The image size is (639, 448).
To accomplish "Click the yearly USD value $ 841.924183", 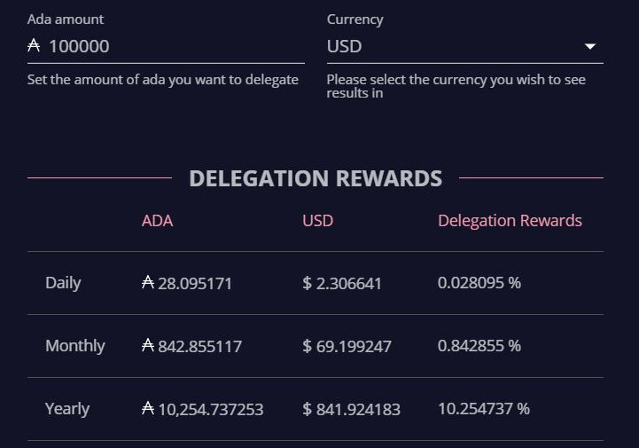I will click(351, 409).
